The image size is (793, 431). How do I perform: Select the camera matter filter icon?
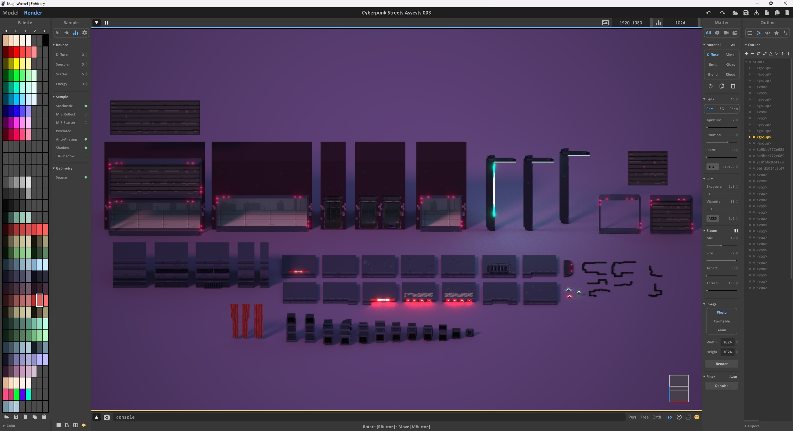(726, 33)
